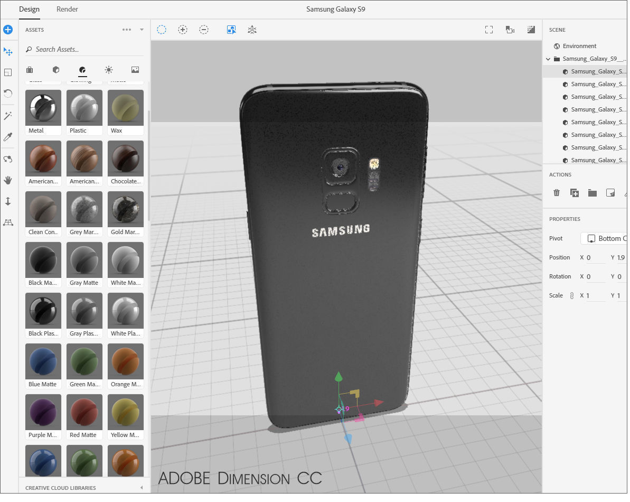Duplicate selected object in Actions
This screenshot has width=630, height=502.
(x=575, y=193)
